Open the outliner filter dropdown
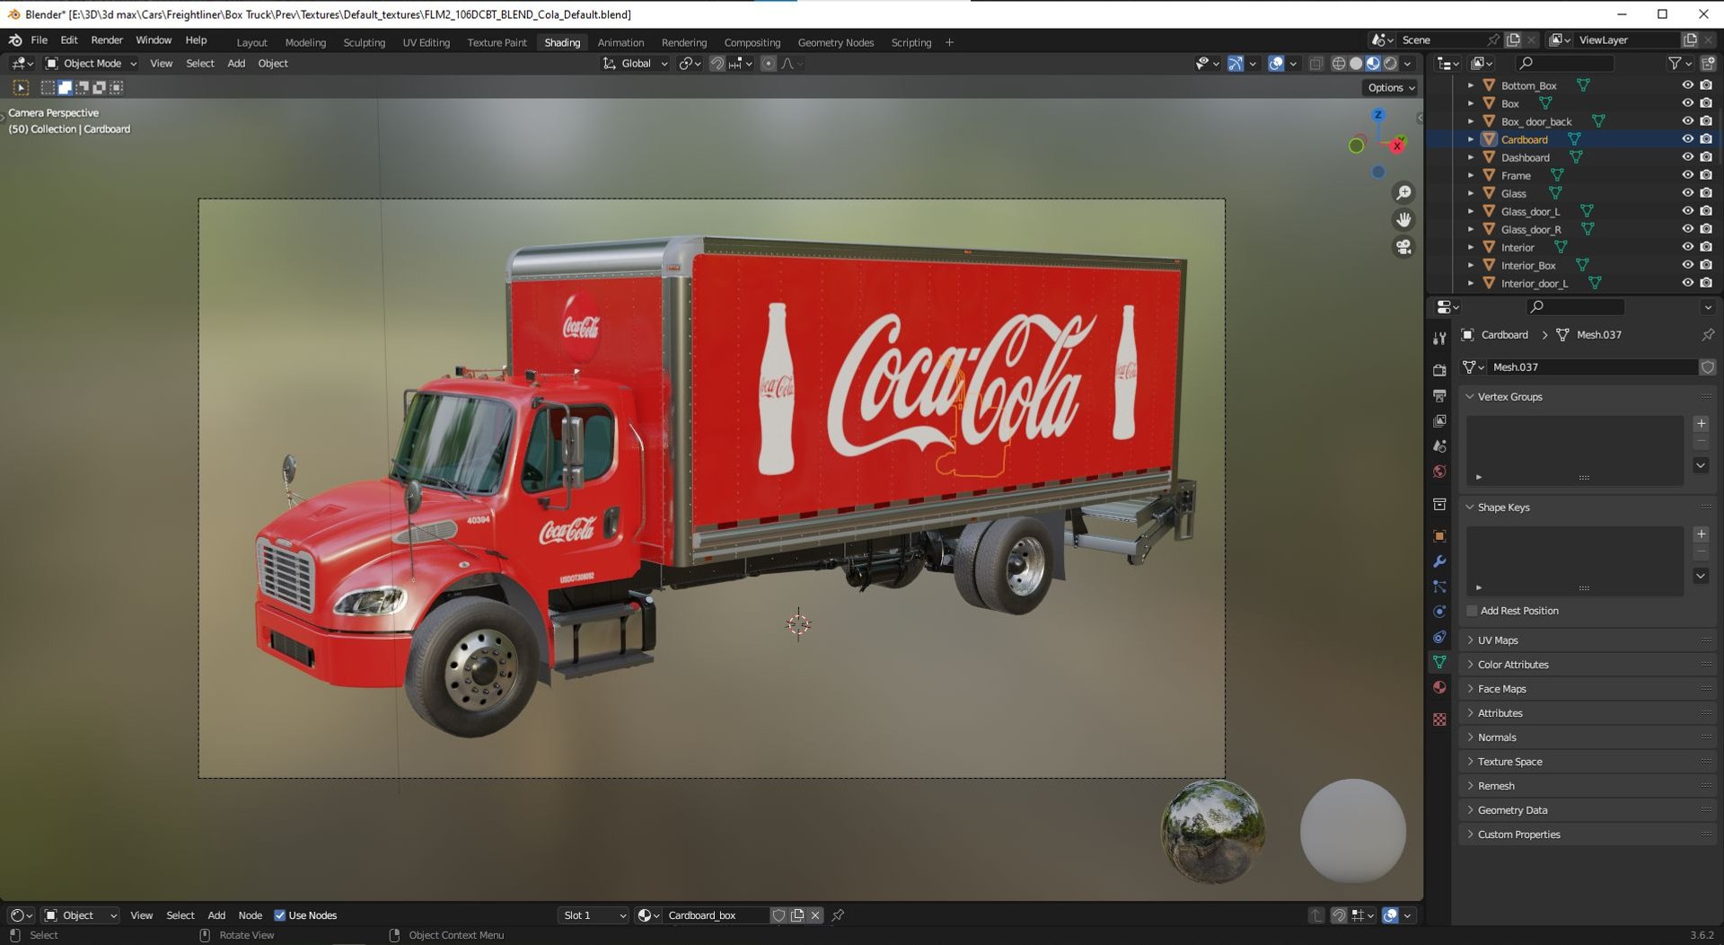This screenshot has height=945, width=1724. coord(1679,64)
